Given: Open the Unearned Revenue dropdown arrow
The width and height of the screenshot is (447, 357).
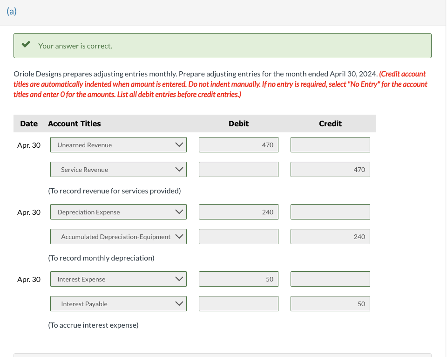Looking at the screenshot, I should pyautogui.click(x=179, y=144).
